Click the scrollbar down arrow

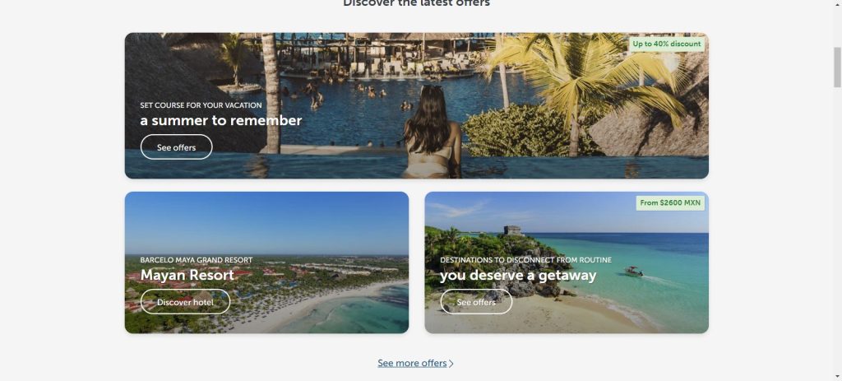836,377
